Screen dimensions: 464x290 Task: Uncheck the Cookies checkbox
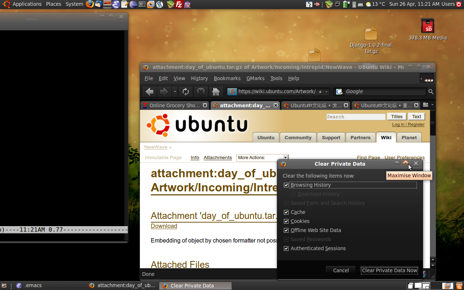(286, 221)
